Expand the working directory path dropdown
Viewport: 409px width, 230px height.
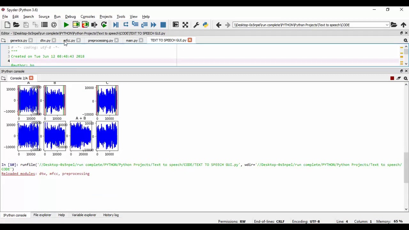click(x=387, y=25)
